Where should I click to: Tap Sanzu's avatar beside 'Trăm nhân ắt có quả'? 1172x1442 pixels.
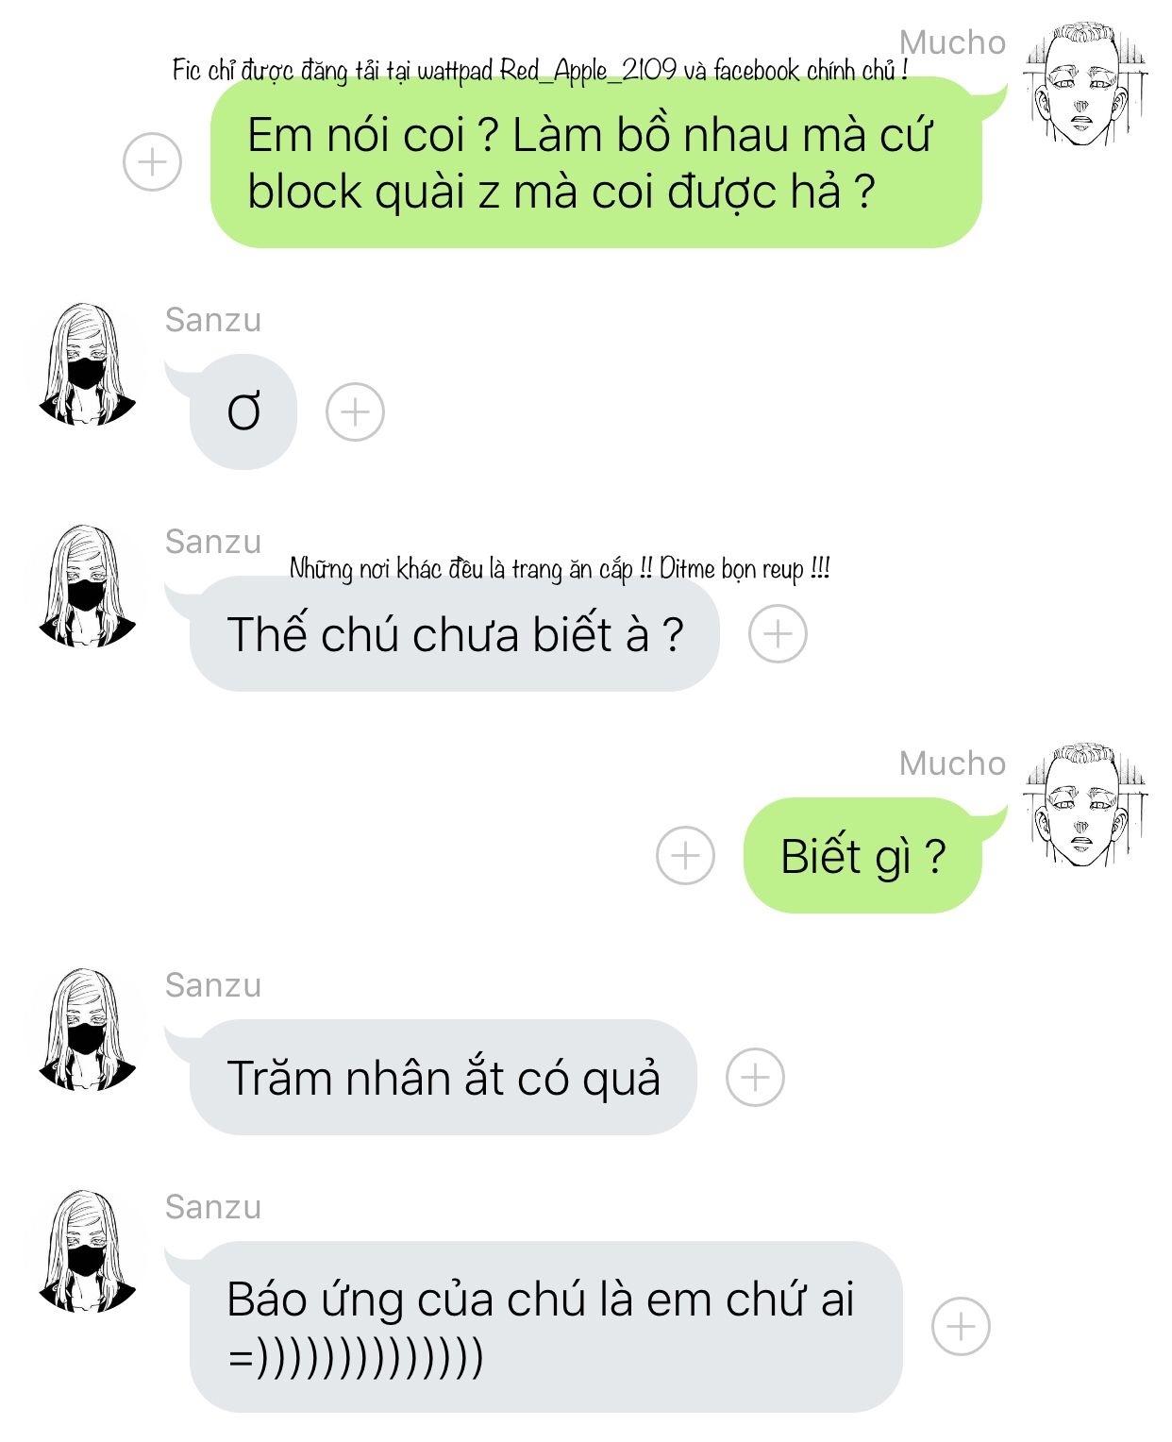coord(87,1030)
